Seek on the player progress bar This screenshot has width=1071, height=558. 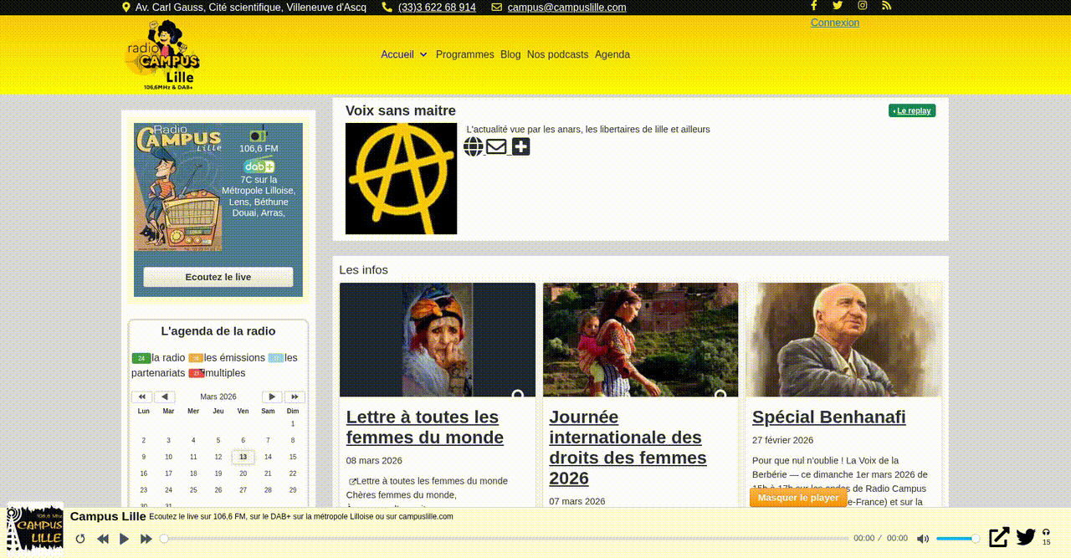(x=506, y=539)
